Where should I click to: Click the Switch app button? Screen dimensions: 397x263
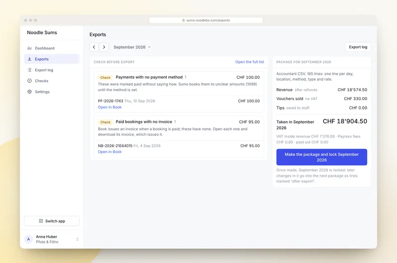coord(52,221)
